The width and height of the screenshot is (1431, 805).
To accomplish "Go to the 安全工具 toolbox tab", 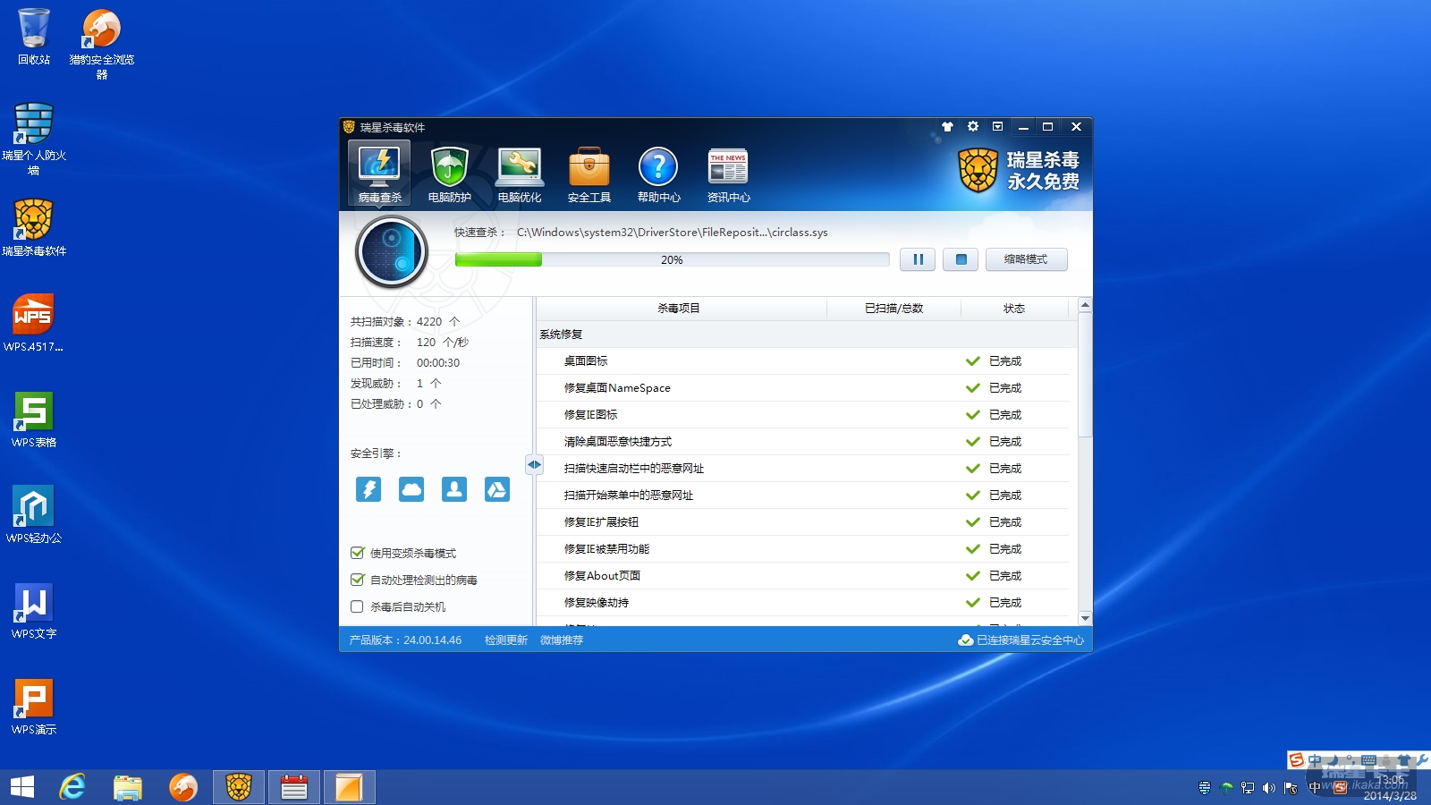I will tap(588, 174).
